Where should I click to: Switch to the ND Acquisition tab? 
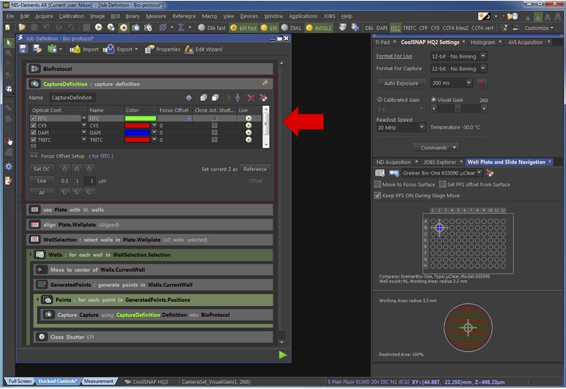point(393,162)
